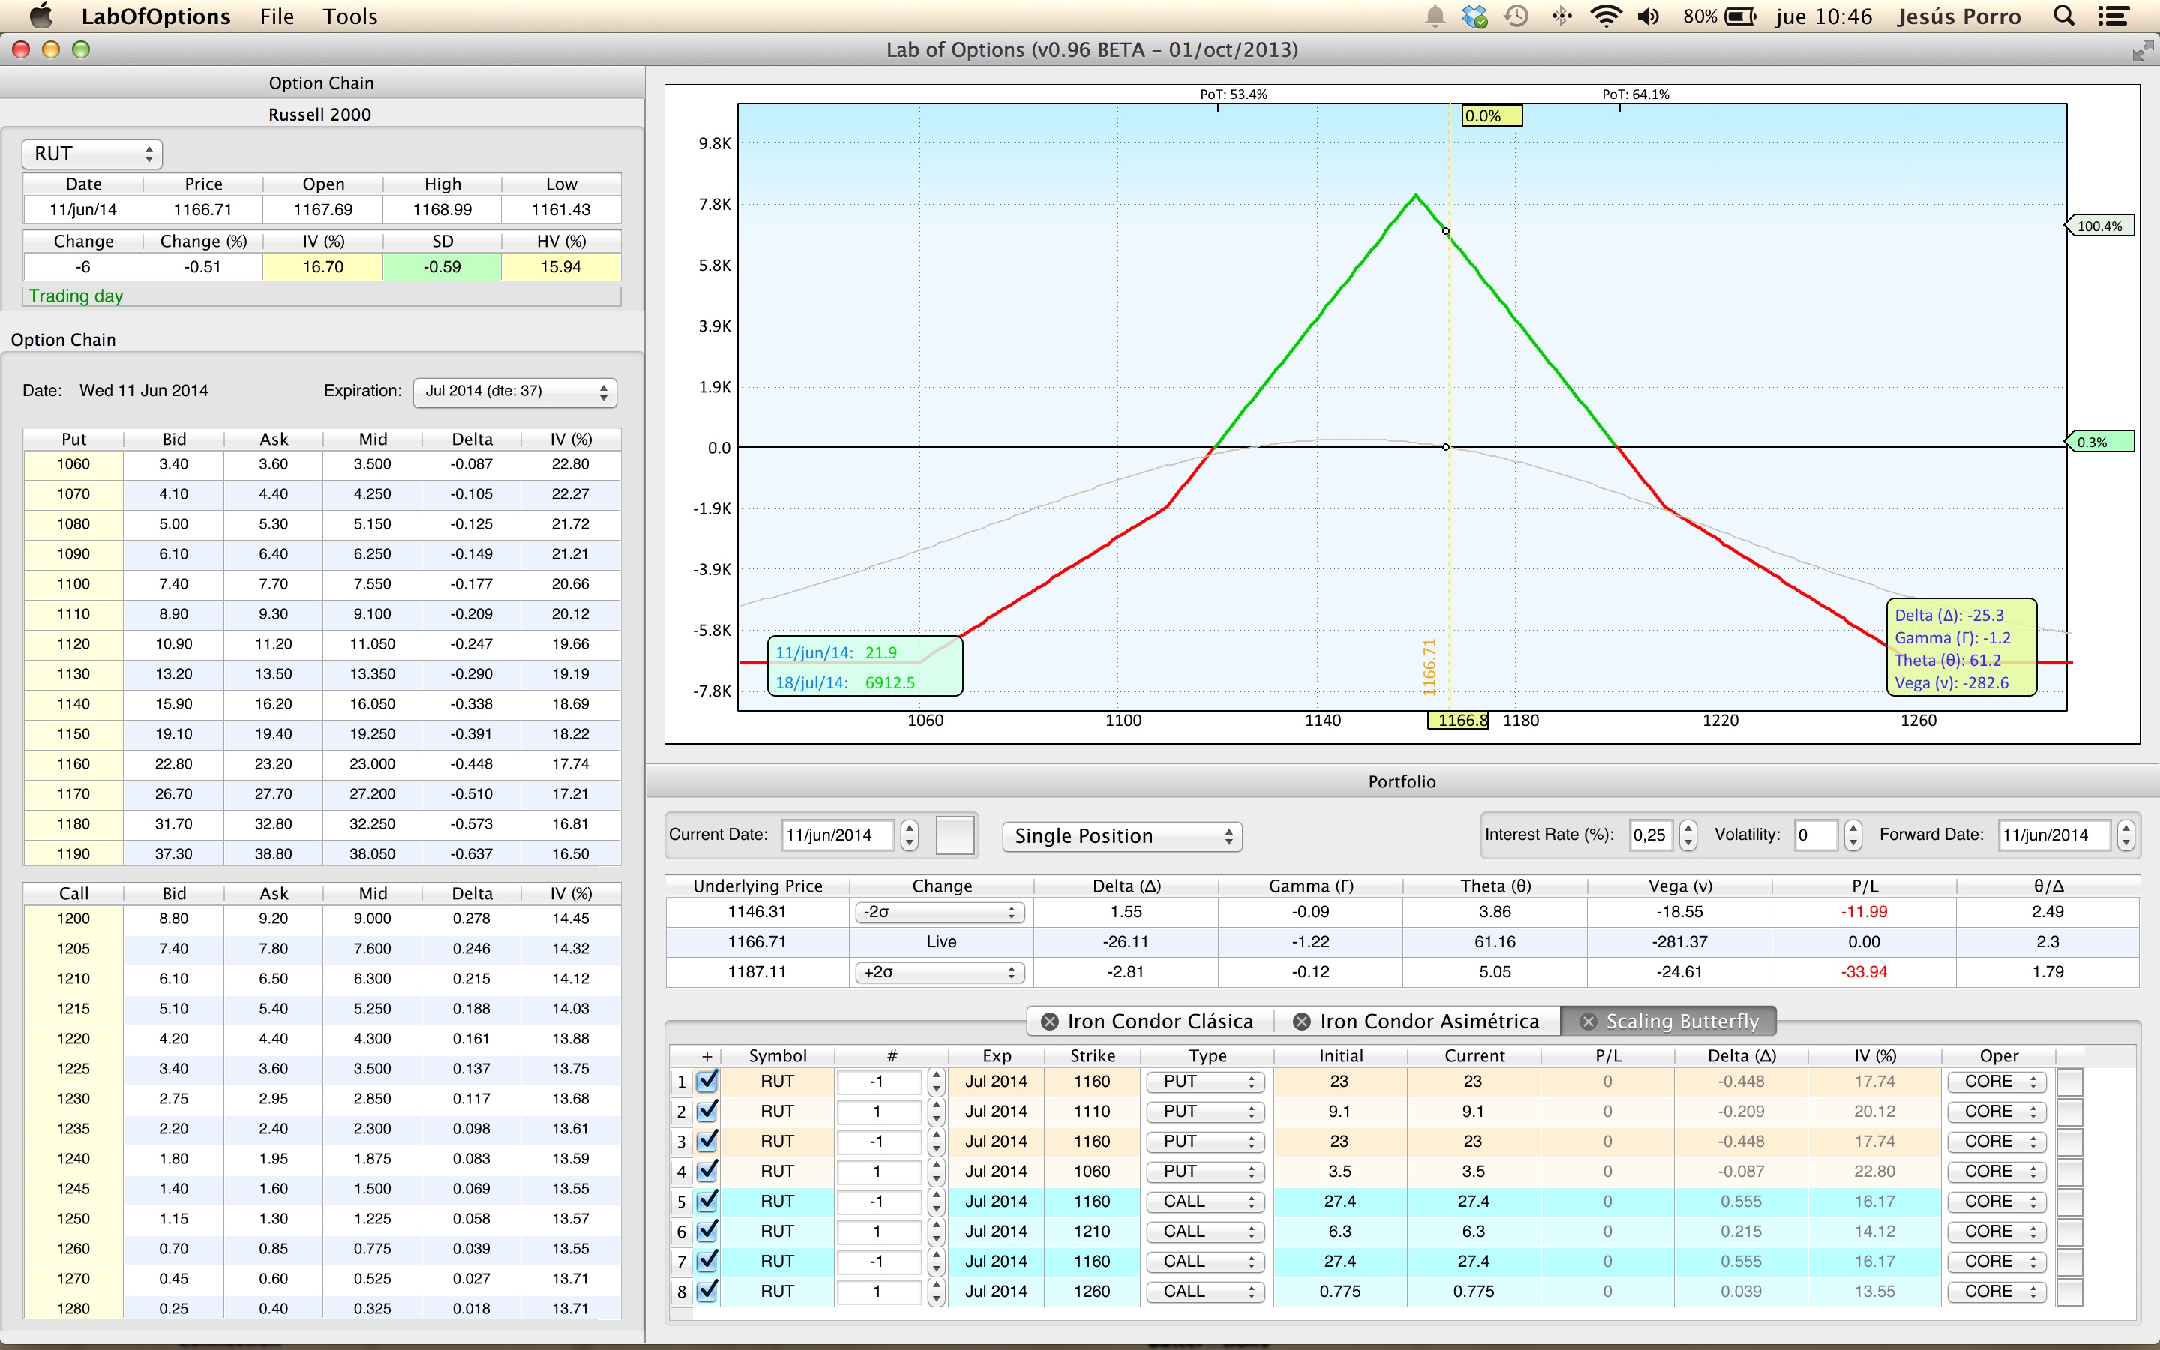Click the square button beside Current Date
The image size is (2160, 1350).
pos(954,835)
